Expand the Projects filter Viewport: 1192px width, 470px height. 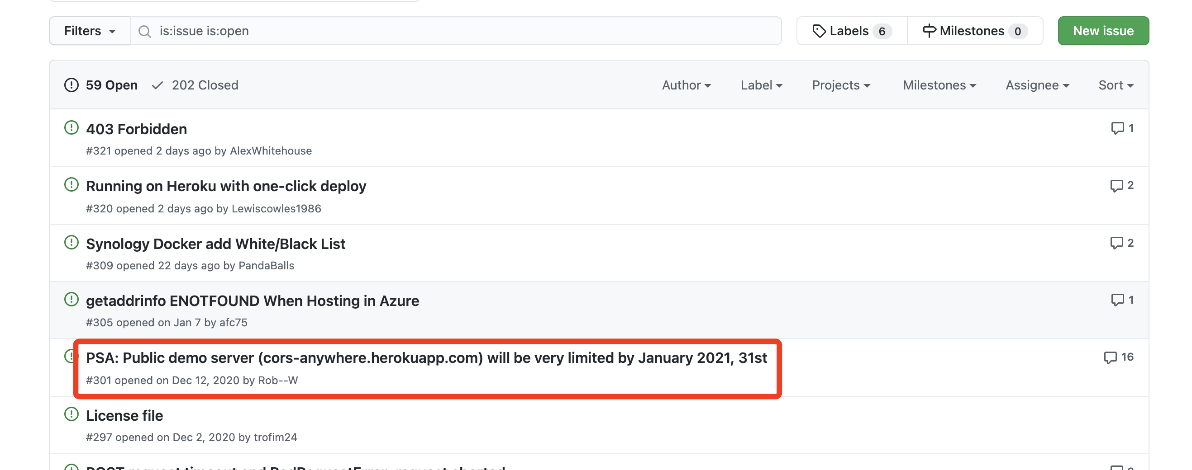(841, 85)
